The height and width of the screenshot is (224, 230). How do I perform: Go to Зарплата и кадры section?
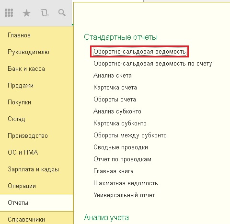33,169
